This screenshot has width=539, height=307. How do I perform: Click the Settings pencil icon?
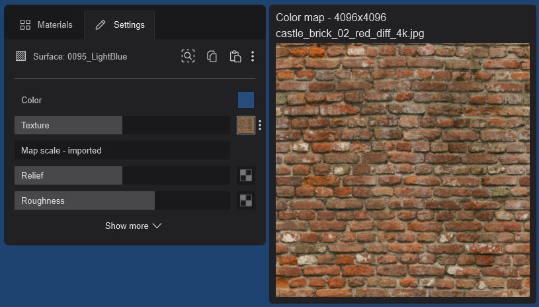(101, 24)
